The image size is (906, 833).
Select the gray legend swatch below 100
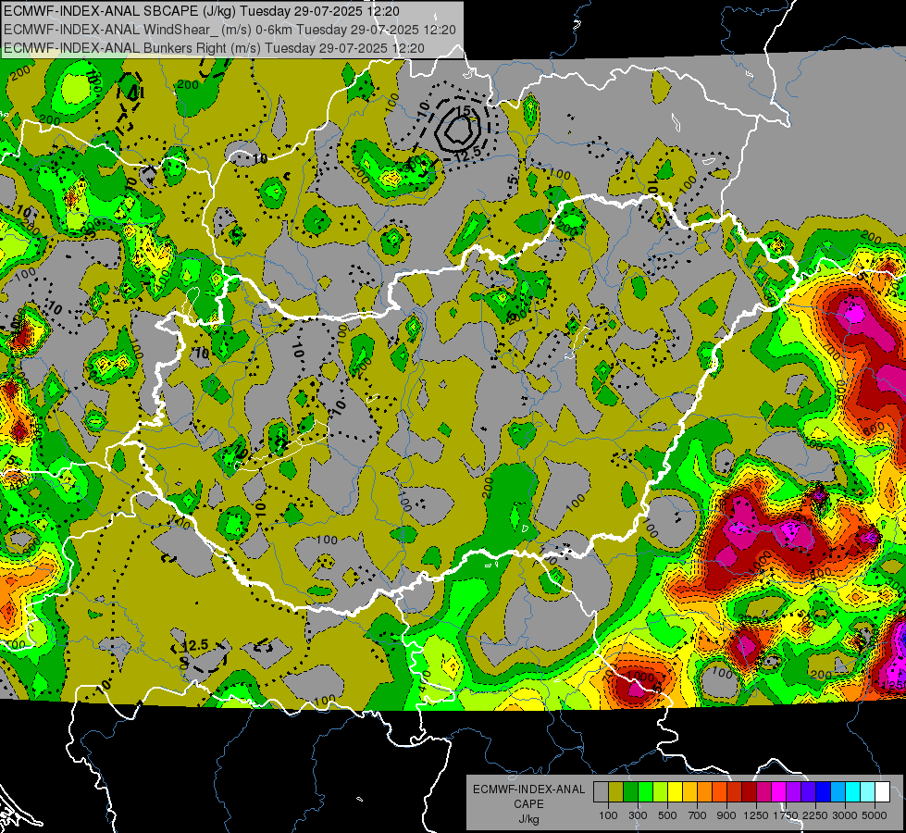[601, 792]
